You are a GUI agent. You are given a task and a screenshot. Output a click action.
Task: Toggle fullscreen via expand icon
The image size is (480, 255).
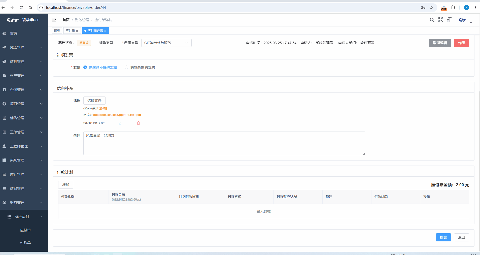point(441,20)
